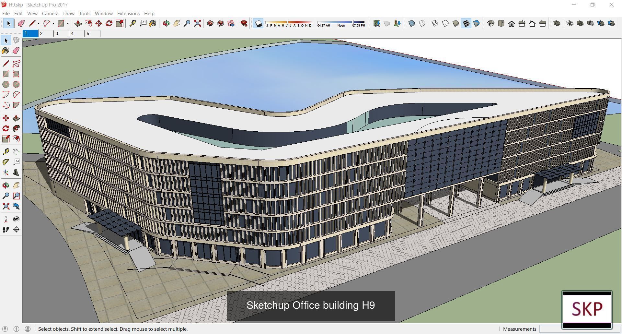
Task: Click the Outer Shell solid tool
Action: 557,23
